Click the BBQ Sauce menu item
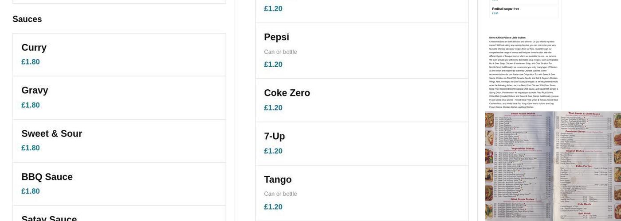The width and height of the screenshot is (621, 221). click(47, 177)
